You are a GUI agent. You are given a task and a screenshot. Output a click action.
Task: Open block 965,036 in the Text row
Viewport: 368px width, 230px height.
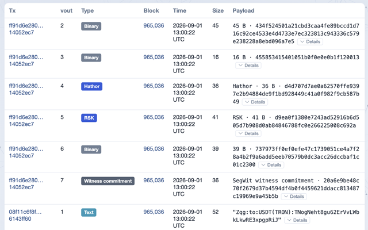(154, 212)
